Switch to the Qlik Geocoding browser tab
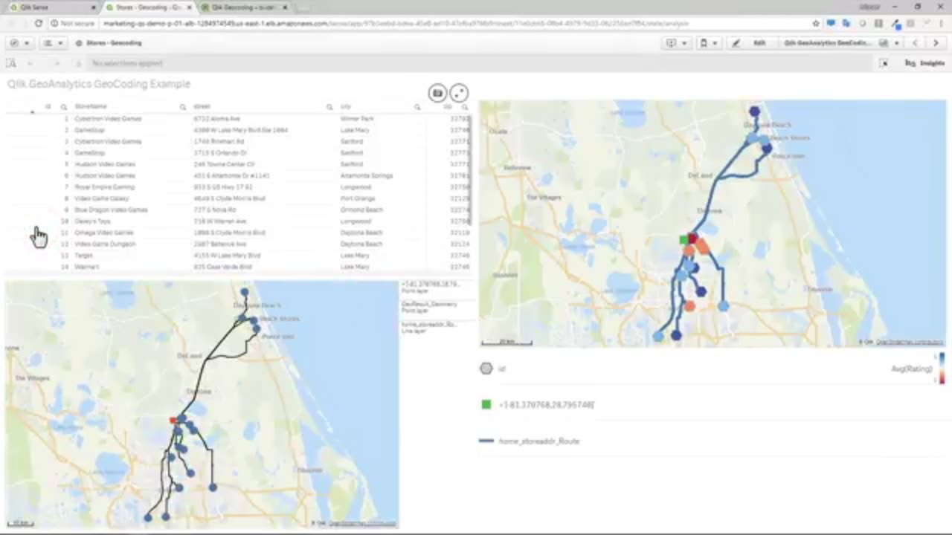Viewport: 952px width, 535px height. 242,7
